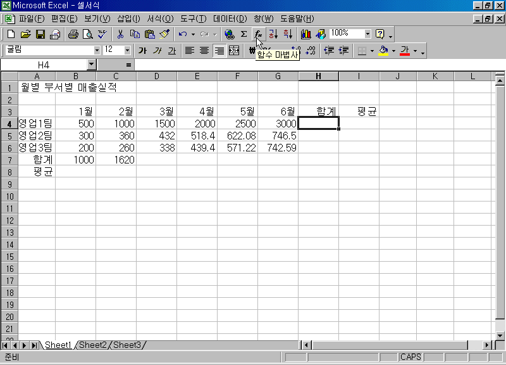This screenshot has height=365, width=506.
Task: Click the horizontal scrollbar right arrow
Action: 486,345
